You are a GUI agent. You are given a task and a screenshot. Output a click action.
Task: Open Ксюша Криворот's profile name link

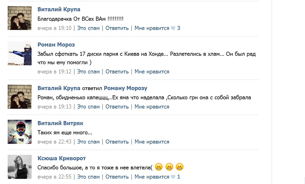[x=62, y=158]
